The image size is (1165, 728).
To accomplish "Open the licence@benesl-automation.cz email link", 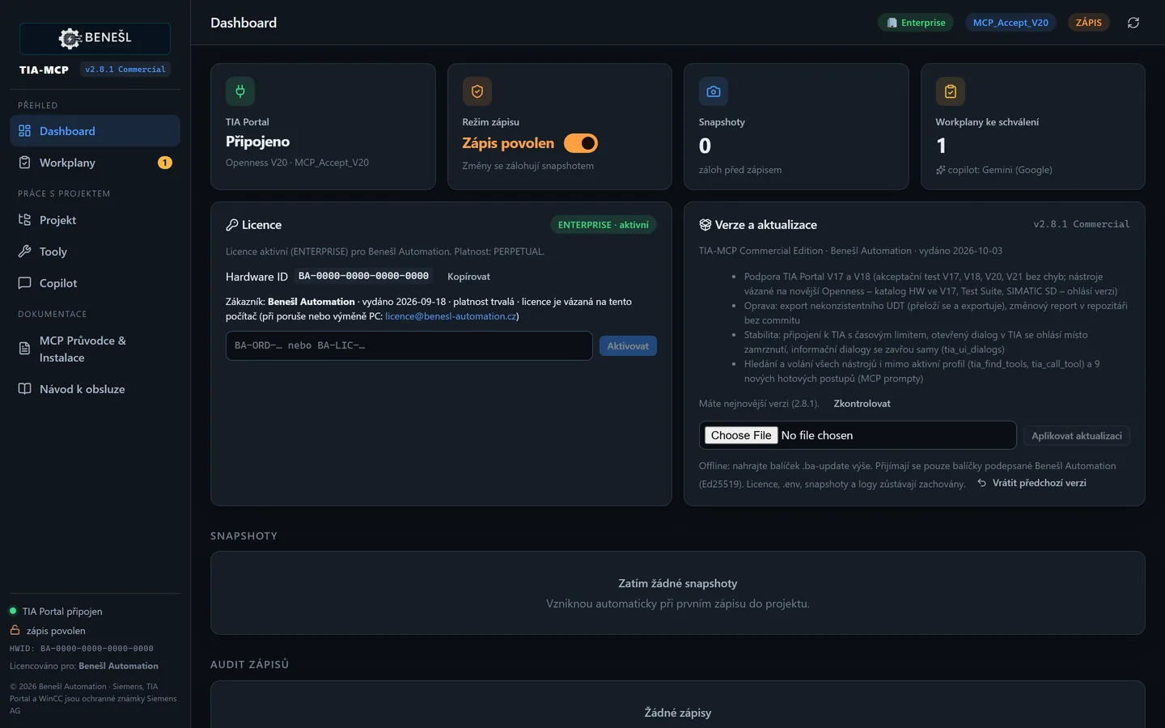I will click(x=451, y=316).
